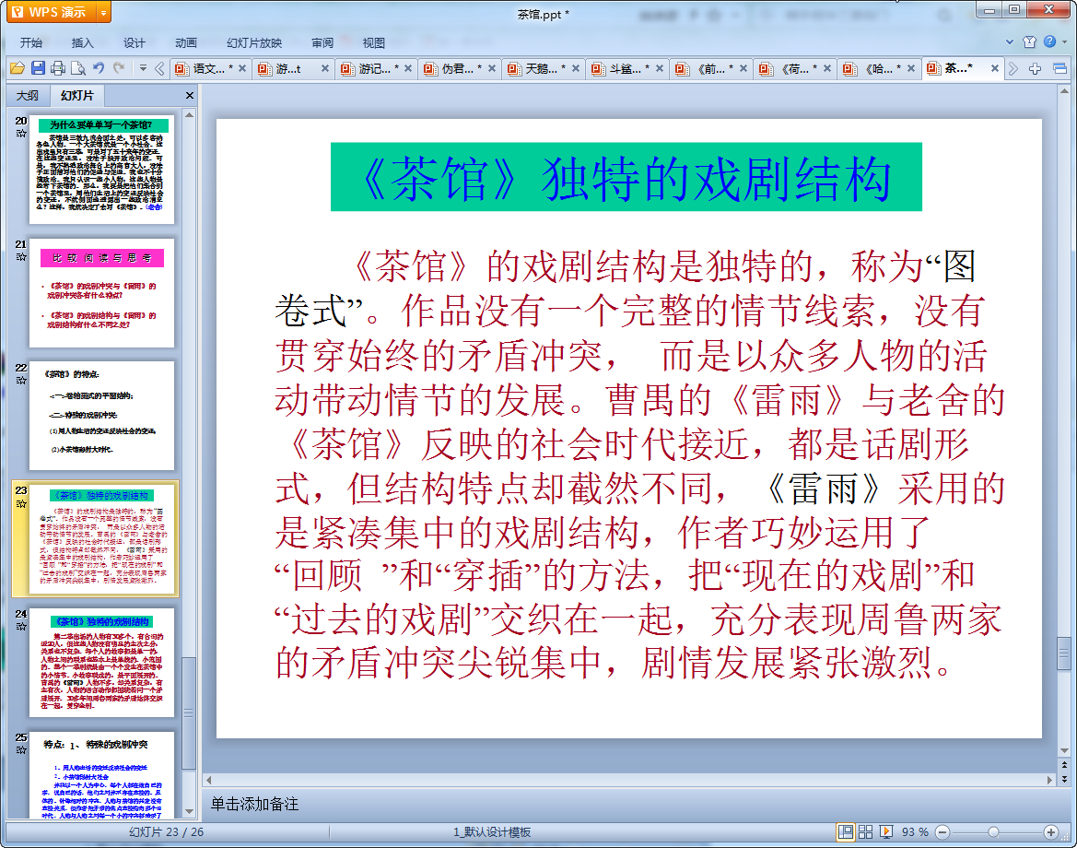The width and height of the screenshot is (1077, 848).
Task: Expand the help dropdown arrow
Action: [1065, 41]
